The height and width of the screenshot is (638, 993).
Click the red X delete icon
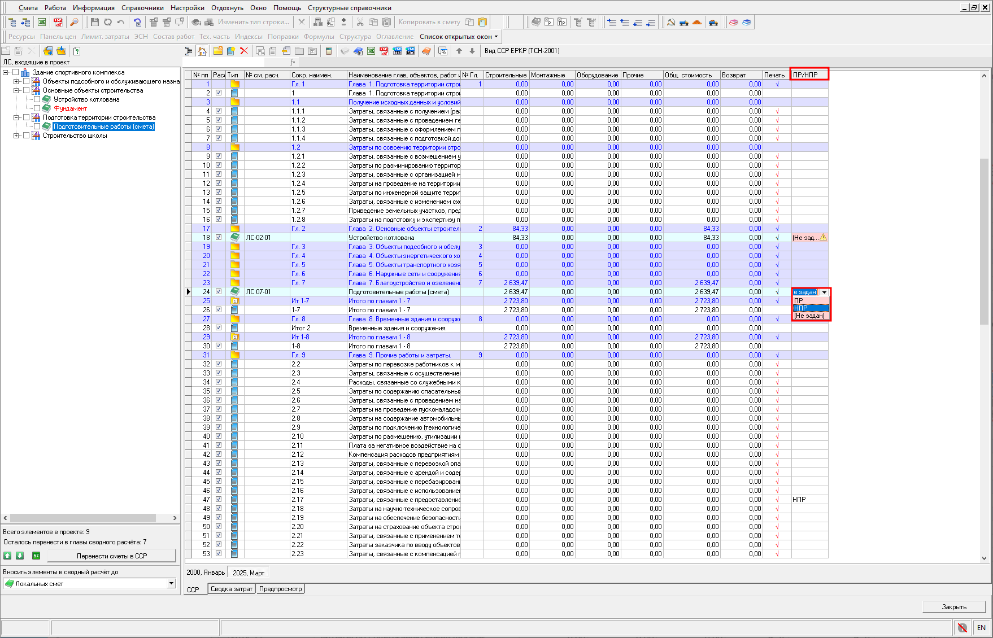[x=244, y=51]
